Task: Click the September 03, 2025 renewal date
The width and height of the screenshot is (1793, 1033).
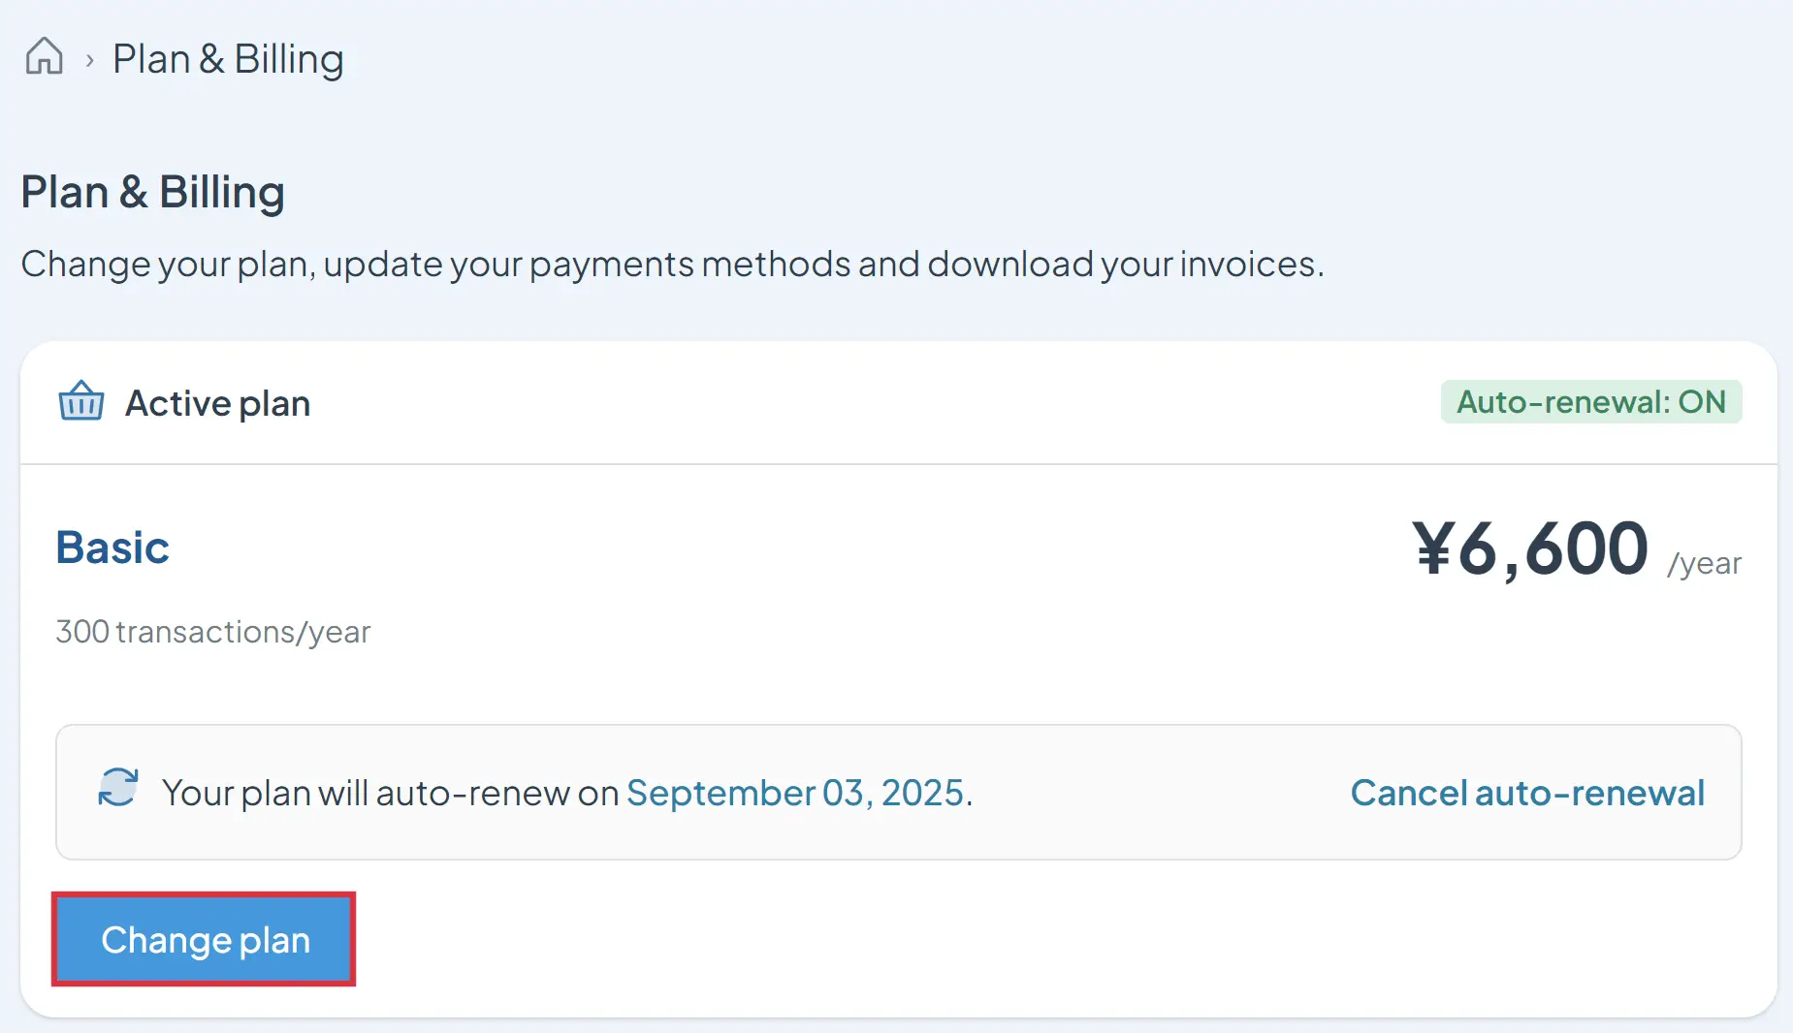Action: 795,793
